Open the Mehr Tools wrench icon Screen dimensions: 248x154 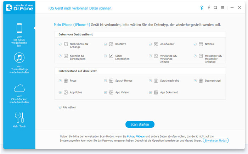[19, 118]
